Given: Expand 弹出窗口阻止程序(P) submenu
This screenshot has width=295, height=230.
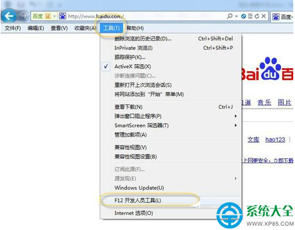Looking at the screenshot, I should [171, 116].
